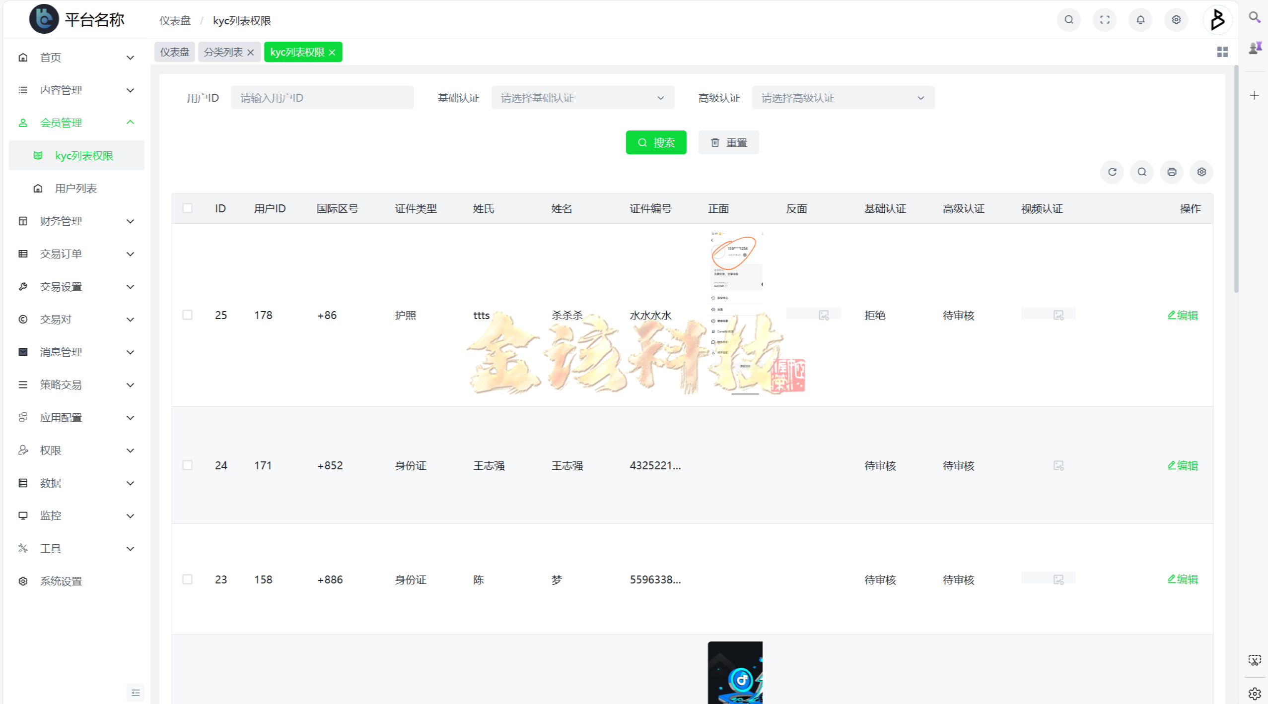Open the header settings gear
Viewport: 1268px width, 704px height.
[x=1176, y=20]
